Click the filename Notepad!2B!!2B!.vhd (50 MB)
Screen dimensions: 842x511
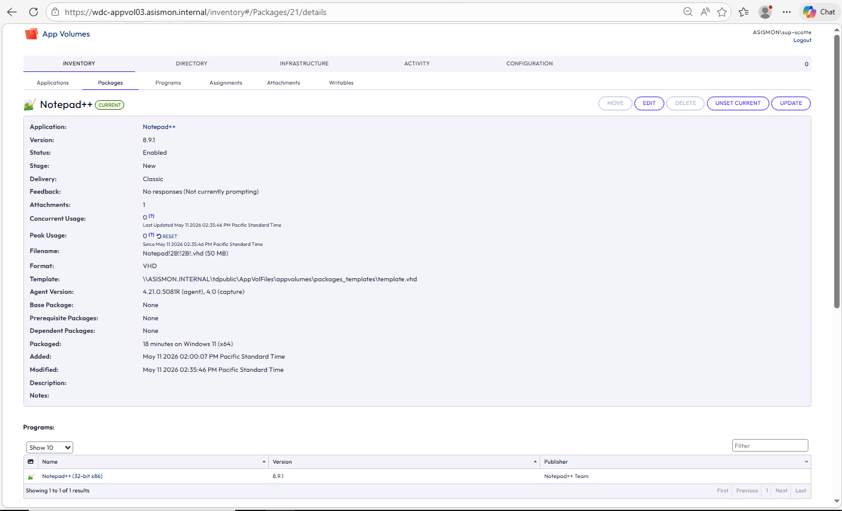pyautogui.click(x=185, y=254)
